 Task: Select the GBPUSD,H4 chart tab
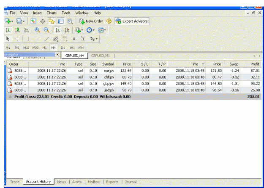[75, 56]
